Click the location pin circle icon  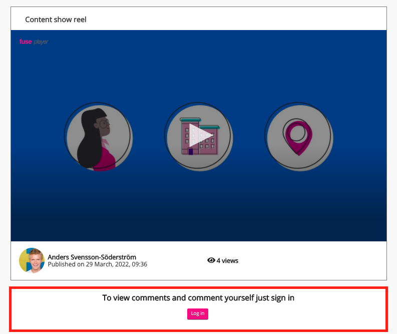(x=299, y=136)
